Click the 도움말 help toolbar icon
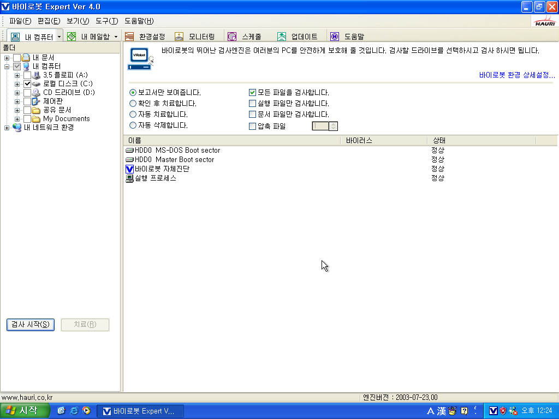This screenshot has height=419, width=559. point(335,37)
